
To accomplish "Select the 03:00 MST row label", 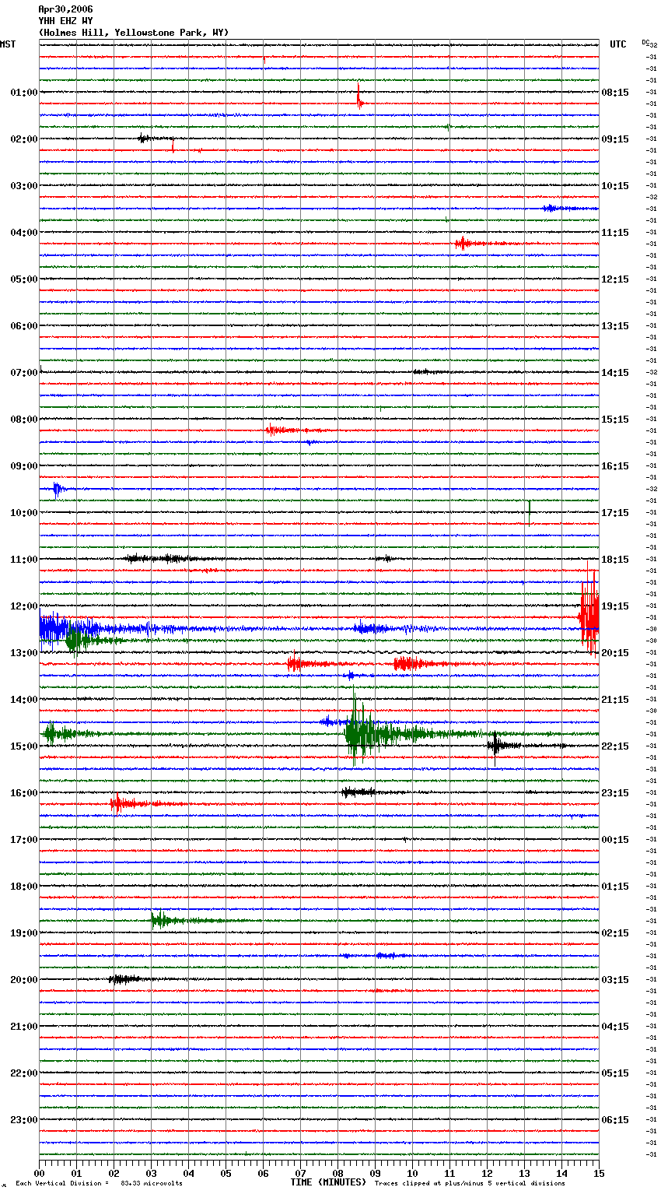I will pyautogui.click(x=24, y=186).
